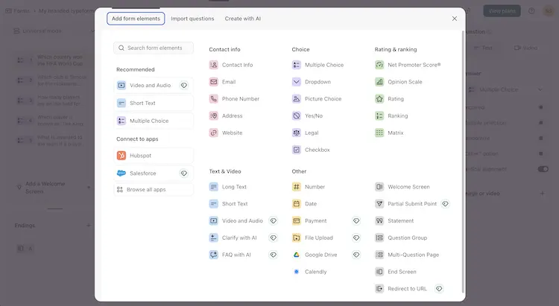
Task: Choose the Phone Number element
Action: 234,99
